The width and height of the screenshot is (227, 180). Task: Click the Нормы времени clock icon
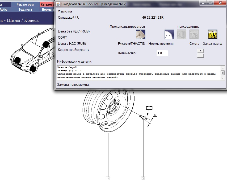169,34
